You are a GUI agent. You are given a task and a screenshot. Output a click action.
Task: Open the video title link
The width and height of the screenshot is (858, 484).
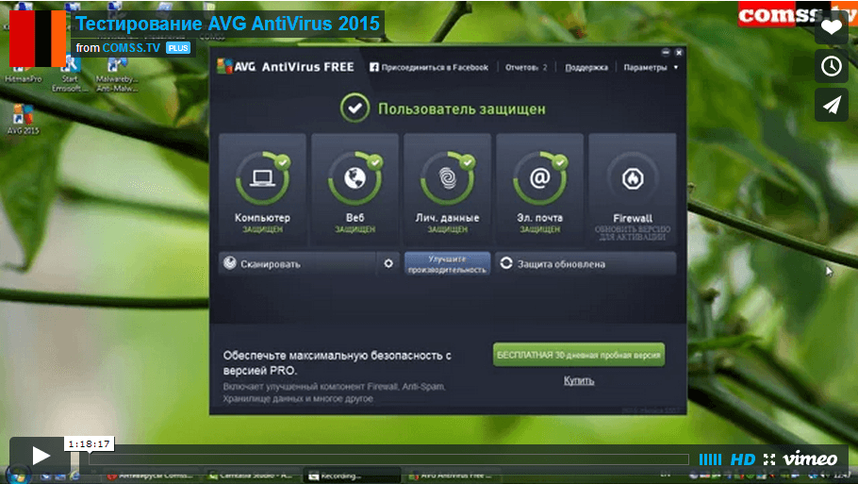227,24
